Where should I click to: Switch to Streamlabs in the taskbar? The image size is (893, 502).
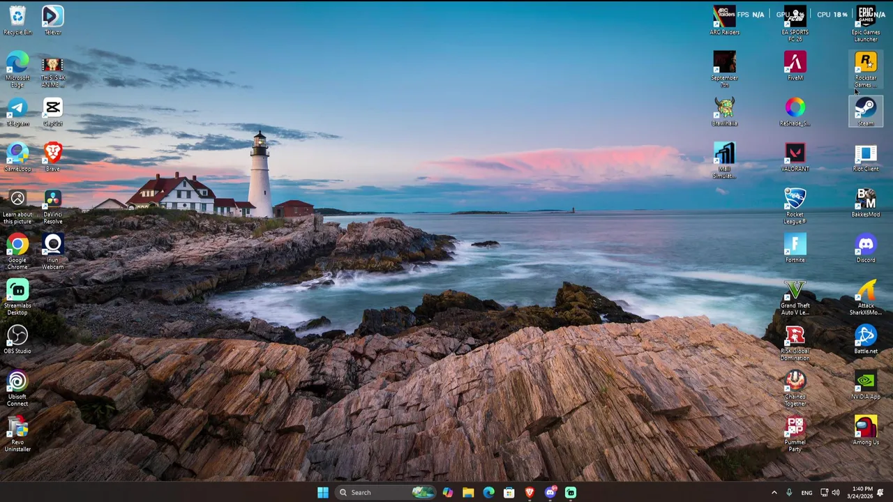(x=571, y=492)
